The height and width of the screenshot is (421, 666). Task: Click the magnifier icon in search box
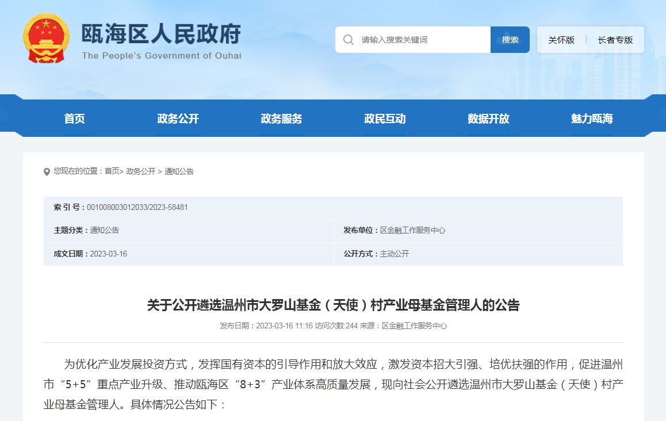pos(349,40)
